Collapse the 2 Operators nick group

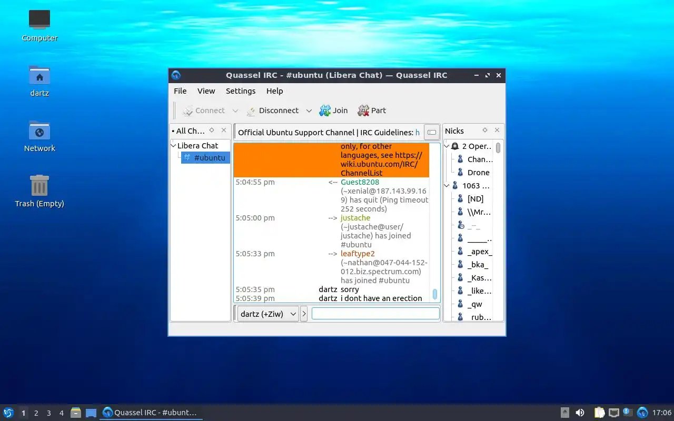tap(447, 146)
